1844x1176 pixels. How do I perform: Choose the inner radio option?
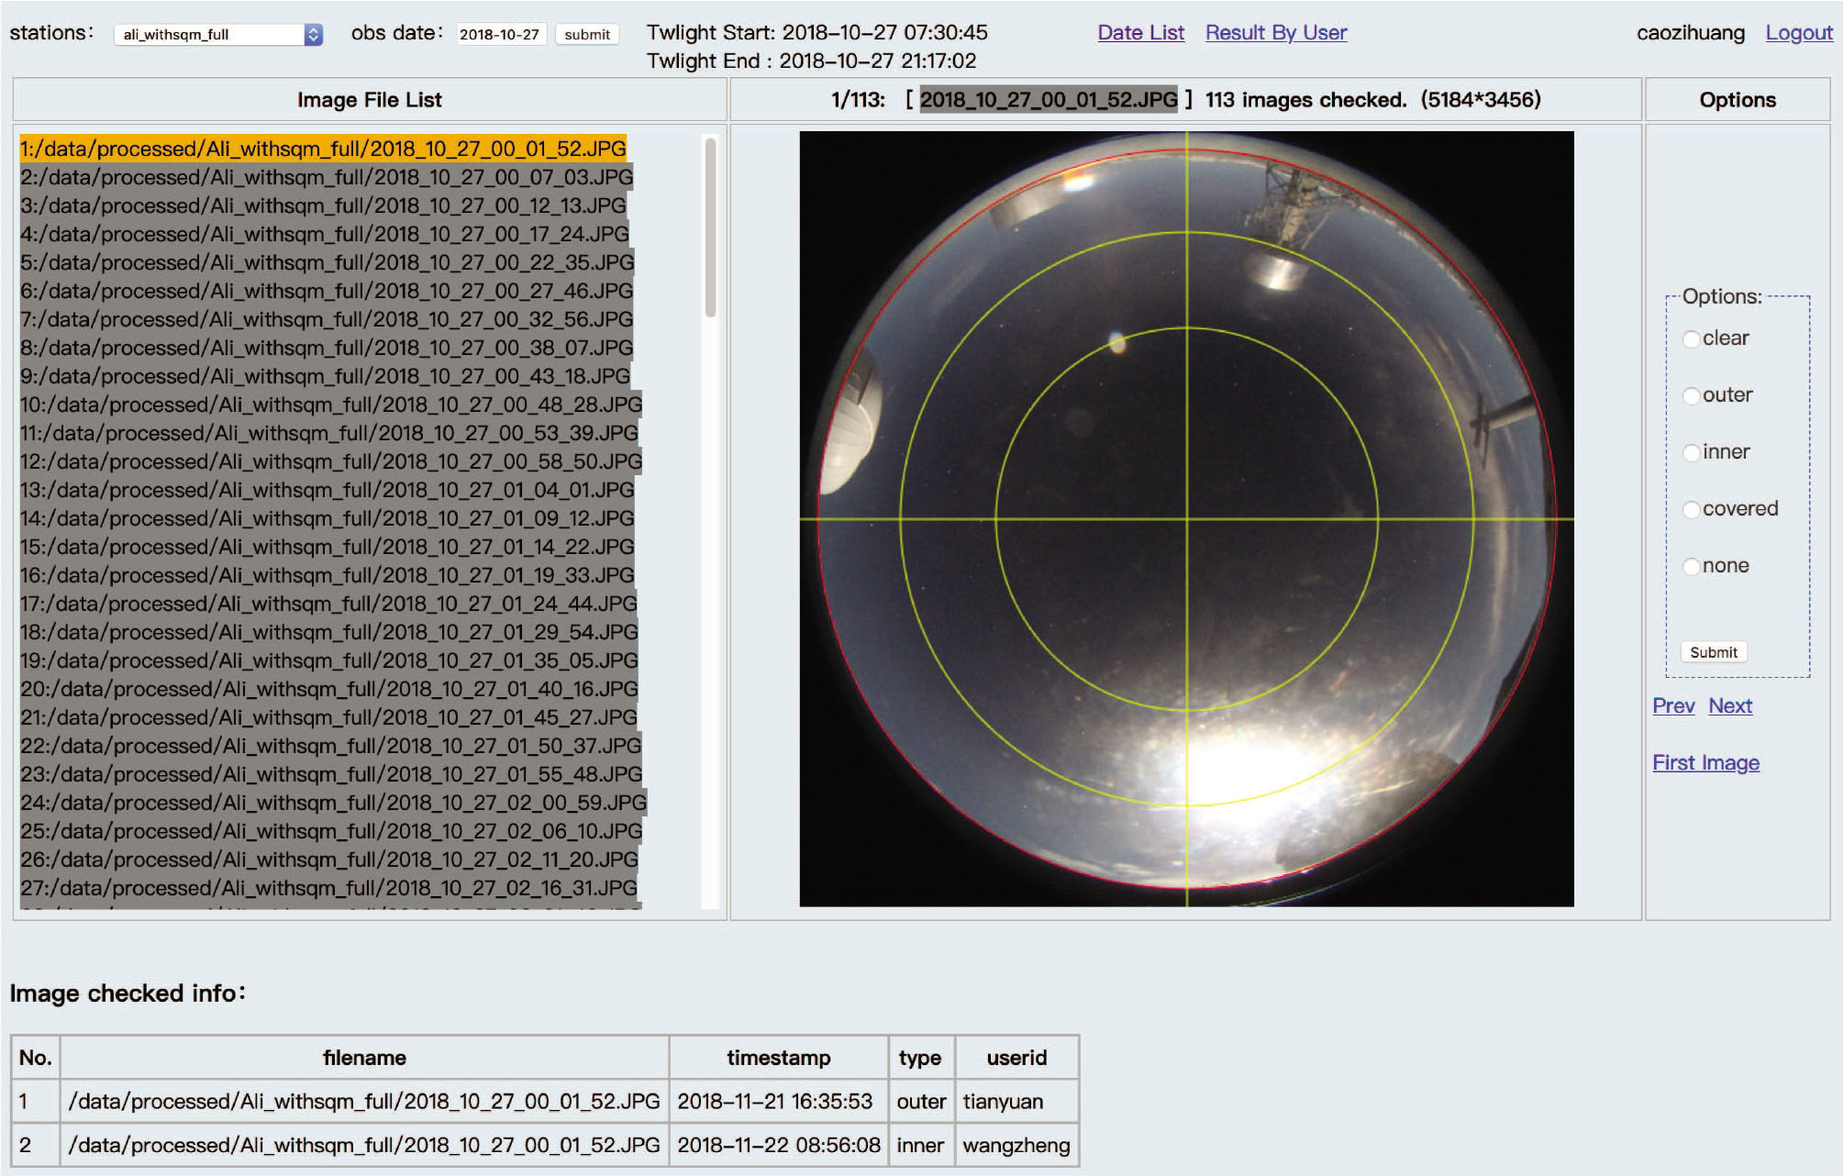[x=1692, y=453]
